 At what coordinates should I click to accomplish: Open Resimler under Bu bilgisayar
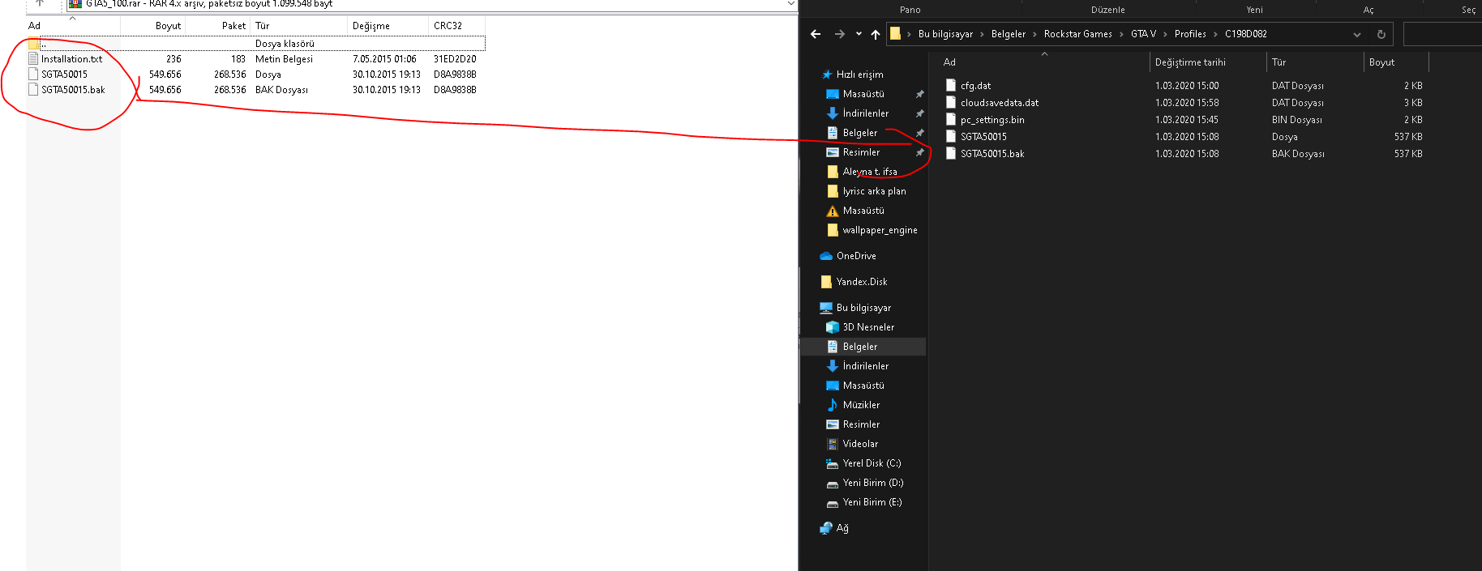pos(861,424)
